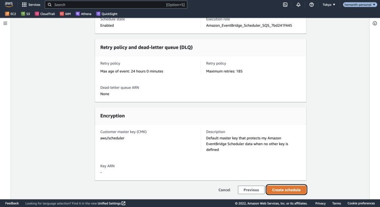Open the Feedback link
This screenshot has height=207, width=380.
click(12, 203)
